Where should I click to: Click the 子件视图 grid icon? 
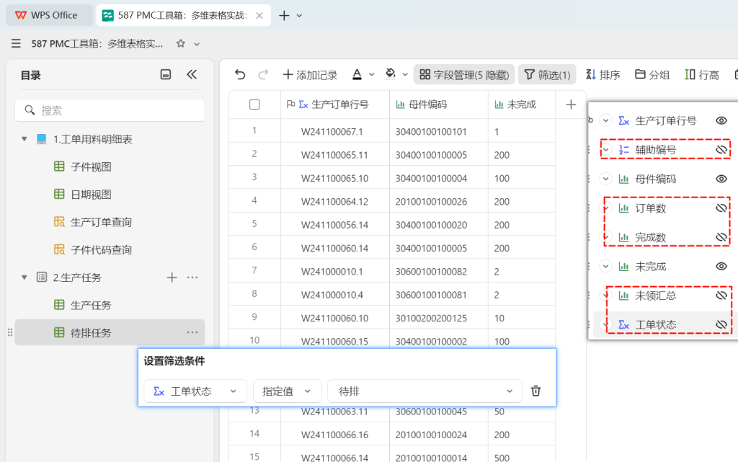coord(59,166)
